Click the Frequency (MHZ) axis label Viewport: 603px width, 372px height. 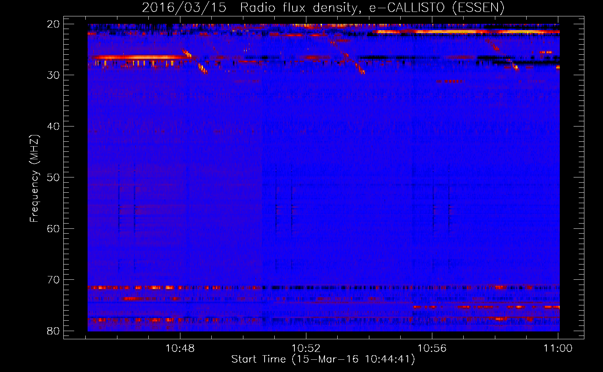click(x=34, y=178)
